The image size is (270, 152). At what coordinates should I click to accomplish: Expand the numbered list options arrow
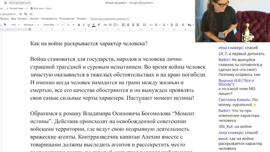click(x=167, y=25)
